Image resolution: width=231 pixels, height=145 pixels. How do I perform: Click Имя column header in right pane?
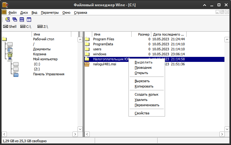(x=112, y=34)
